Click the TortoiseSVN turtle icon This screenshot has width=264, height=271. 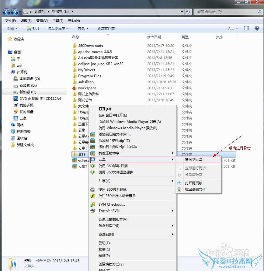pos(92,211)
